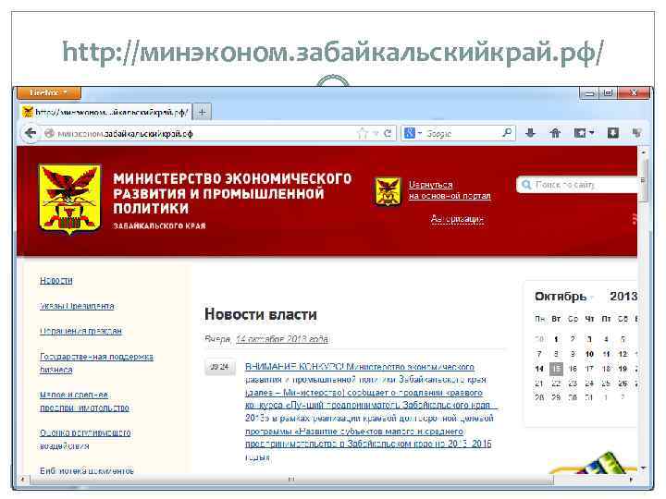Open 'Библиотека документов' sidebar link
The width and height of the screenshot is (666, 499).
87,470
